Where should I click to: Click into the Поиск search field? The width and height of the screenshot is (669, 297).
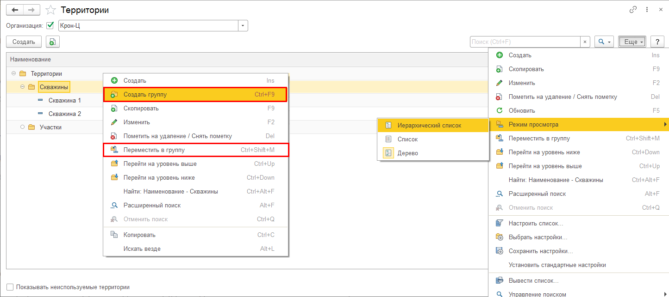pos(525,42)
